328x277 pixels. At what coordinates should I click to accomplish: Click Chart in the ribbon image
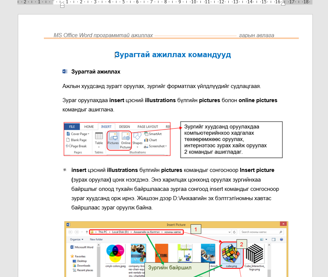point(150,140)
